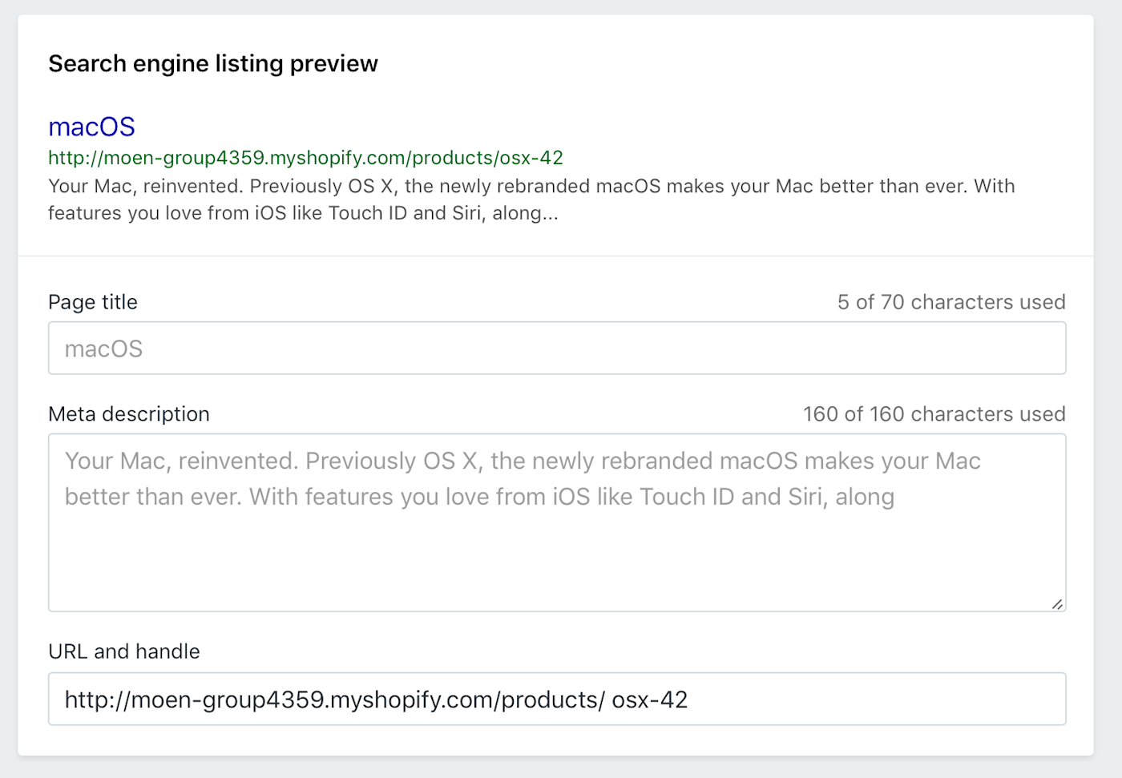This screenshot has width=1122, height=778.
Task: Focus the Page title input field
Action: pyautogui.click(x=556, y=349)
